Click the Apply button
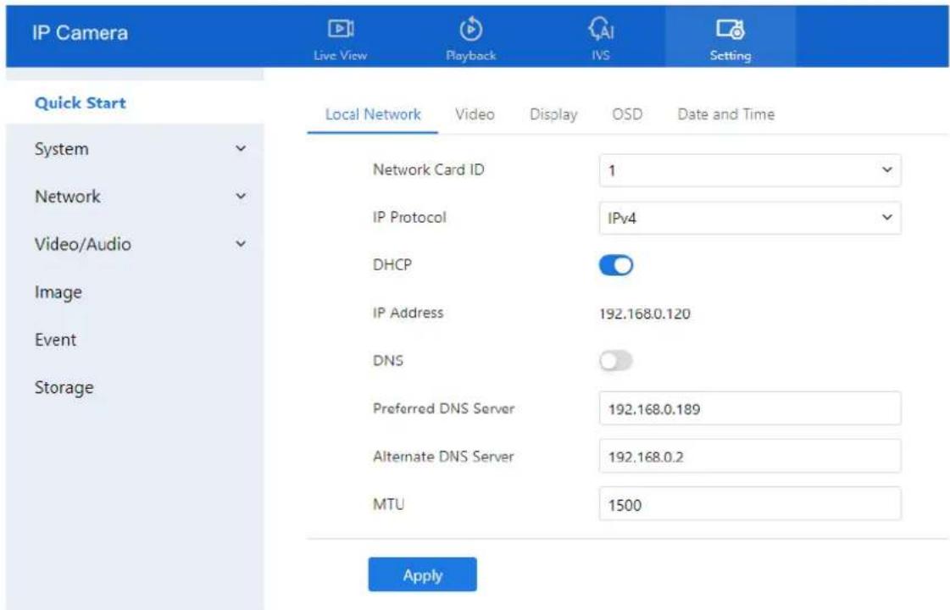Screen dimensions: 950x610 (422, 575)
